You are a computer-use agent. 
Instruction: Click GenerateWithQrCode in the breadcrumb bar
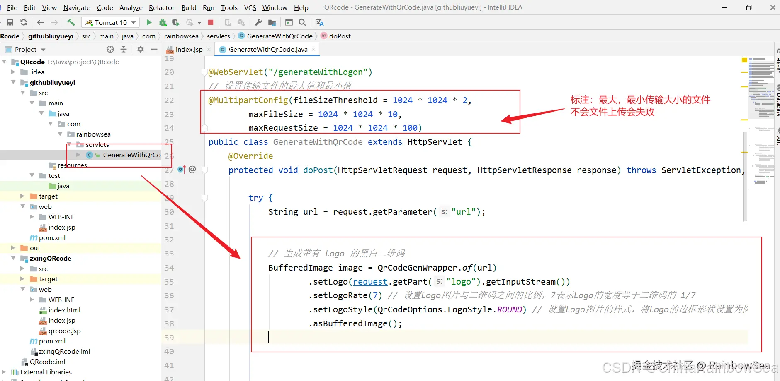tap(279, 36)
